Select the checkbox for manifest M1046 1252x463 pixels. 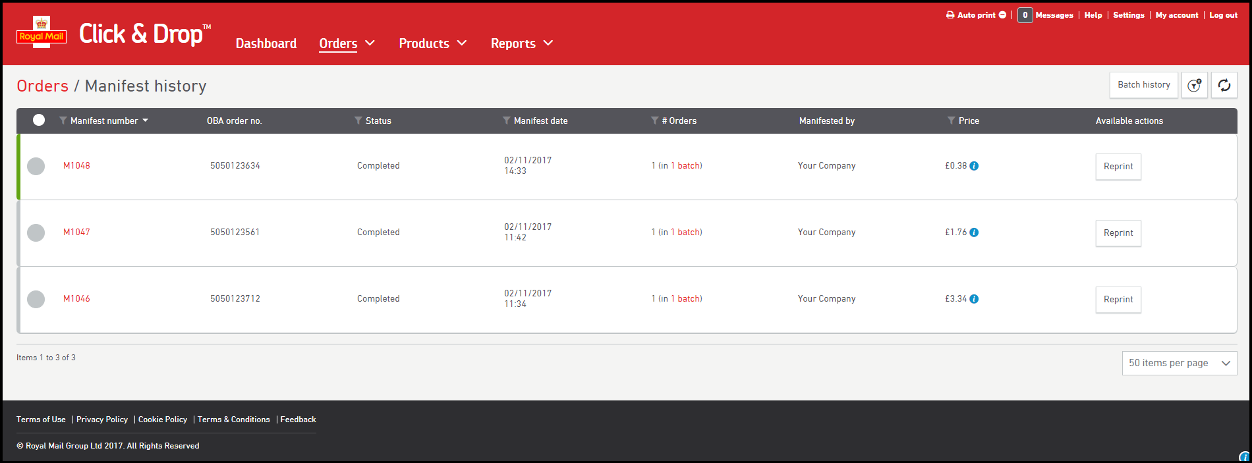tap(36, 299)
